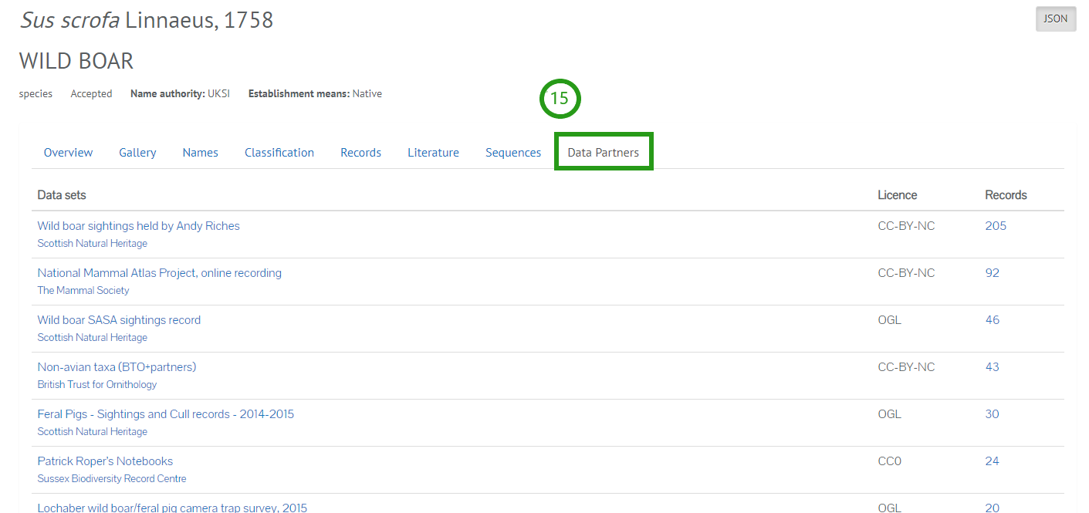View 'Patrick Roper's Notebooks' dataset
Viewport: 1089px width, 513px height.
point(105,461)
